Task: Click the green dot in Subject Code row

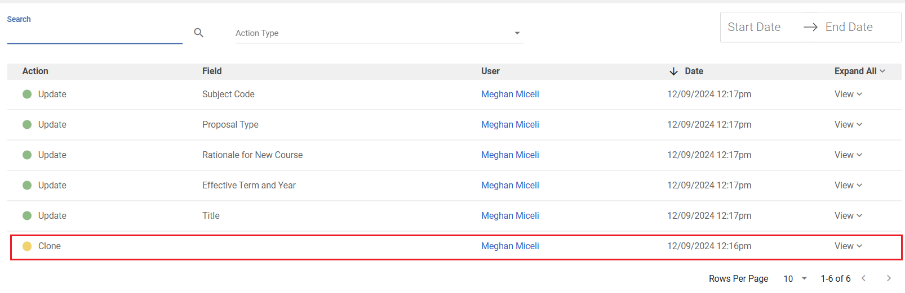Action: click(x=27, y=94)
